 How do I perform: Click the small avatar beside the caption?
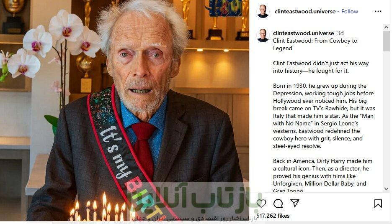pyautogui.click(x=263, y=36)
